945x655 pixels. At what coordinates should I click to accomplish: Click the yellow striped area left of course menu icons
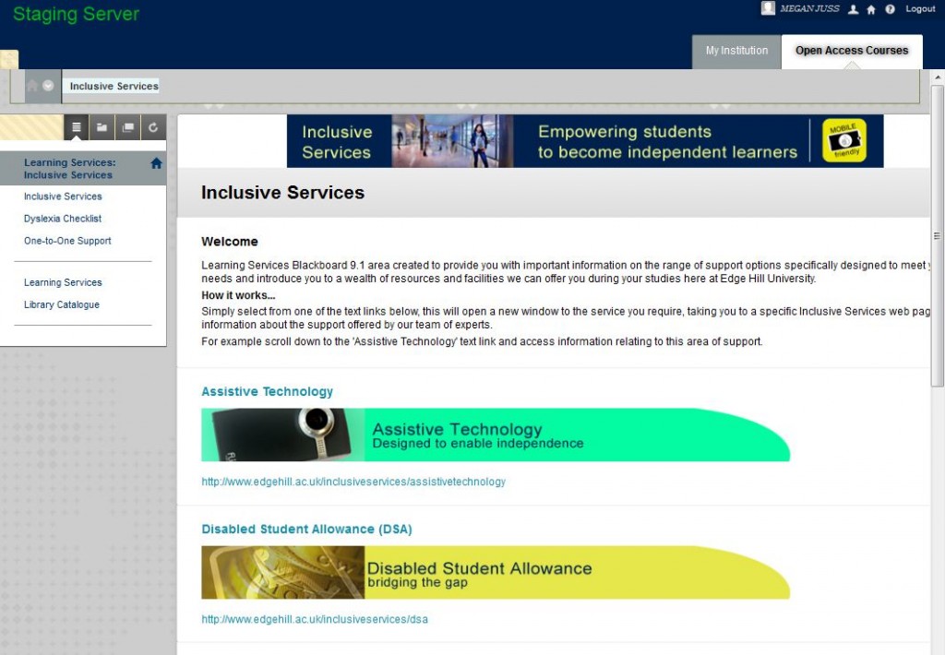click(x=31, y=127)
